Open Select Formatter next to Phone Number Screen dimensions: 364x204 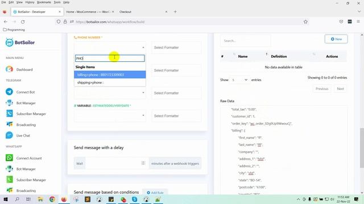[176, 48]
